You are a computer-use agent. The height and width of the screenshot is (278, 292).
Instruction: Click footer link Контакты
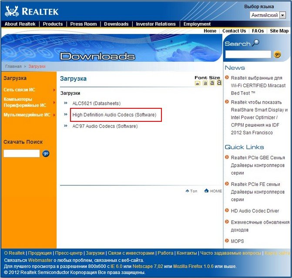click(x=187, y=253)
